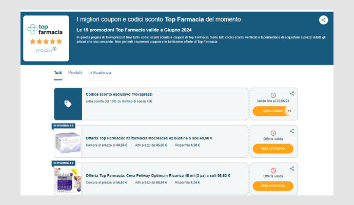The height and width of the screenshot is (205, 354).
Task: Switch to the Prodotti tab
Action: pos(75,73)
